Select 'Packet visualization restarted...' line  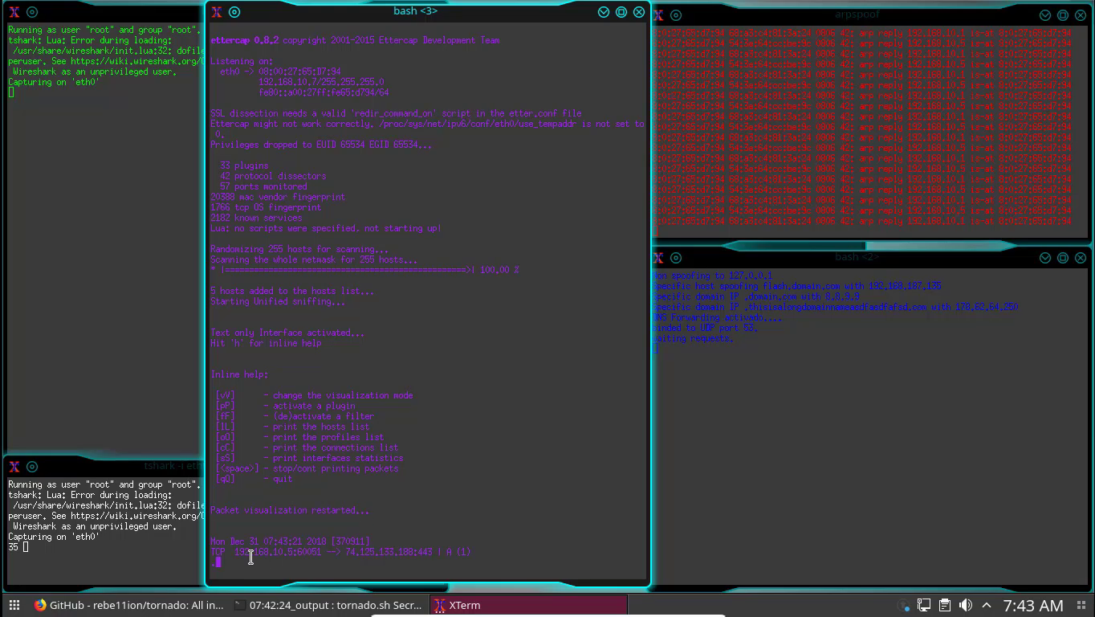(x=290, y=510)
